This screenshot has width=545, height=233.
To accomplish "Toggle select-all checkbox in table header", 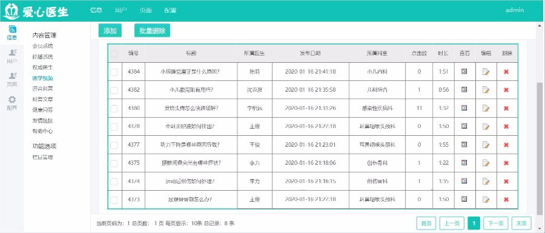I will [114, 53].
